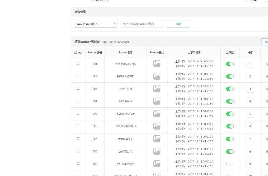The height and width of the screenshot is (176, 268).
Task: Select the banner number cell 004
Action: click(95, 101)
